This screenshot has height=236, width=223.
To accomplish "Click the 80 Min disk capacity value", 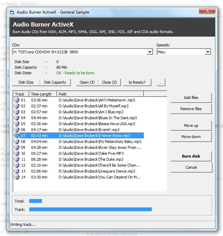I will tap(62, 67).
